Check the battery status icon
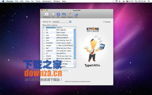Image resolution: width=152 pixels, height=95 pixels. point(127,1)
